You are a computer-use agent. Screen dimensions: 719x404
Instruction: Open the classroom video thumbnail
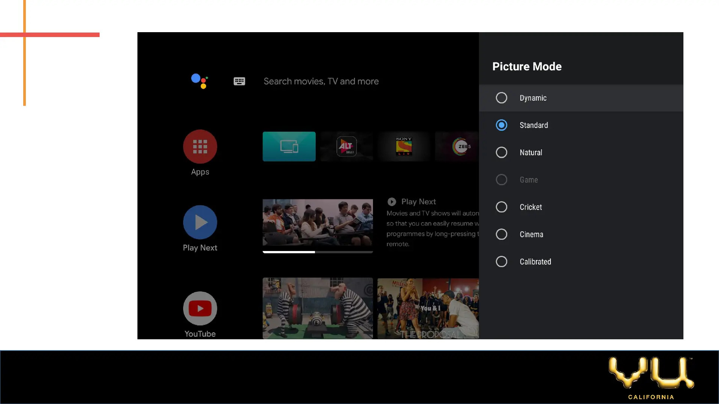[x=318, y=223]
